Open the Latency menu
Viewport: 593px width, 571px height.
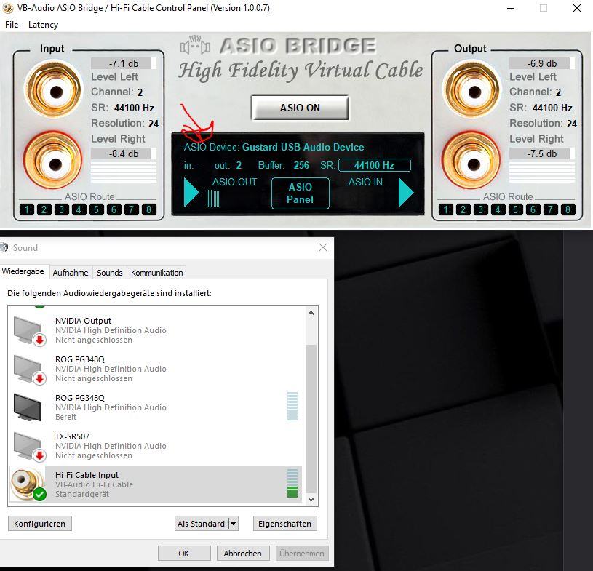(43, 25)
